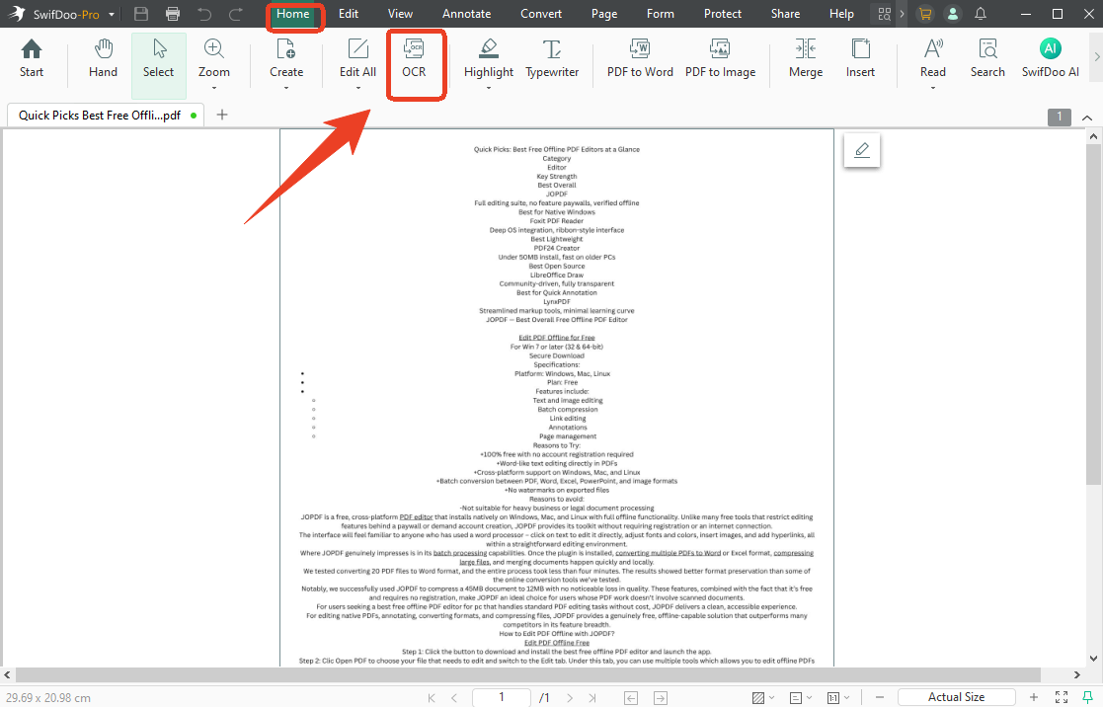
Task: Go to the previous page
Action: point(453,698)
